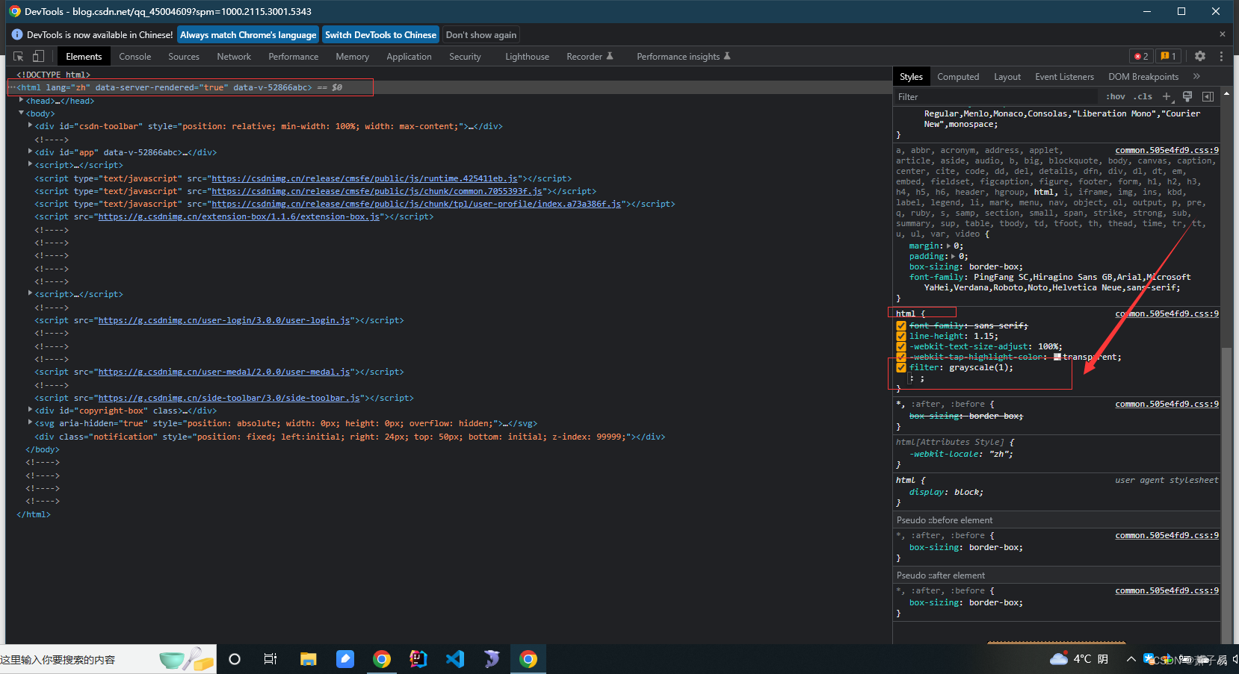The image size is (1239, 674).
Task: Uncheck the filter: grayscale(1) declaration
Action: (901, 367)
